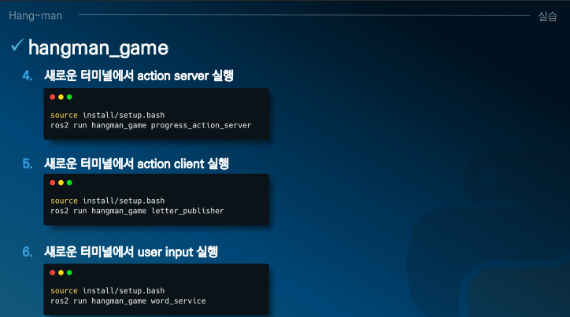Screen dimensions: 570x317
Task: Click the 실습 label in the header
Action: [x=547, y=16]
